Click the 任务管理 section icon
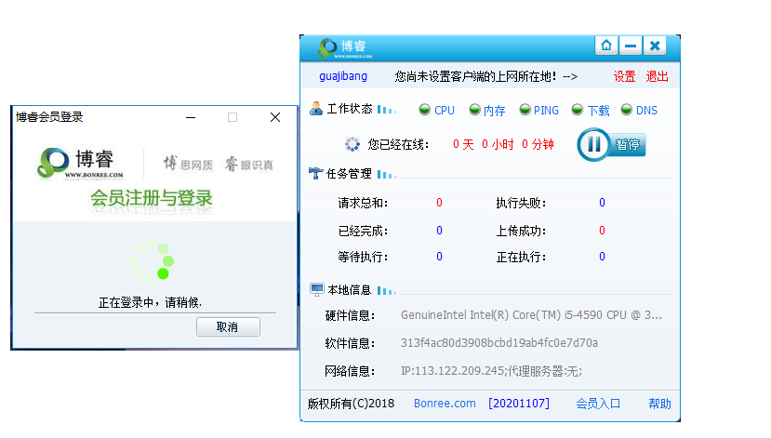771x438 pixels. 315,173
